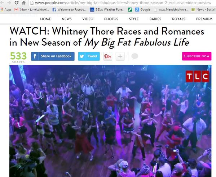This screenshot has width=216, height=177.
Task: Open the Apps bookmarks shortcut
Action: [6, 9]
